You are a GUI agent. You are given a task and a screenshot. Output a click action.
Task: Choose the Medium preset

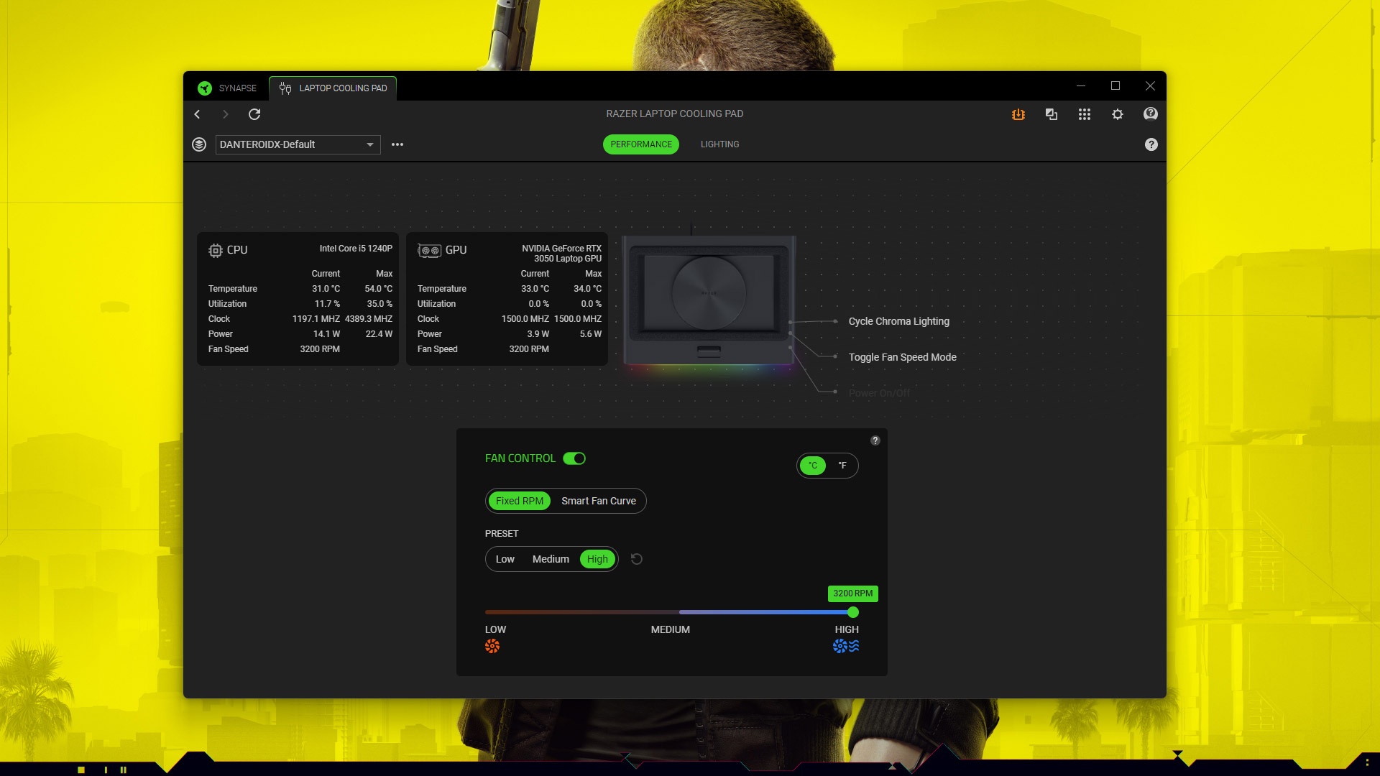[x=551, y=559]
